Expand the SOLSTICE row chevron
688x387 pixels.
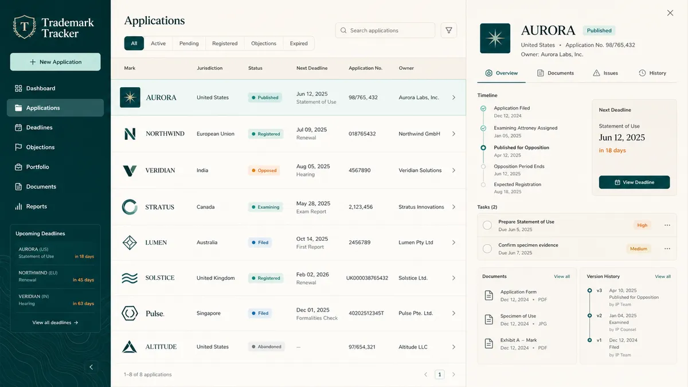[x=454, y=278]
